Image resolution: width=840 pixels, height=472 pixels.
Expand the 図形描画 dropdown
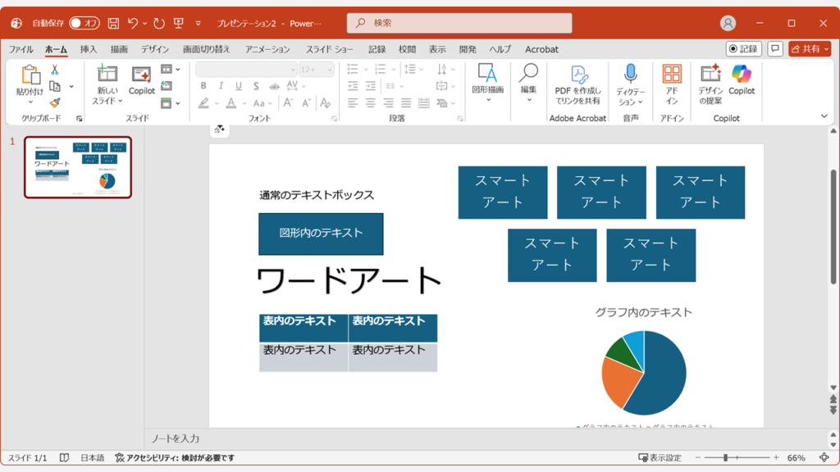[488, 100]
